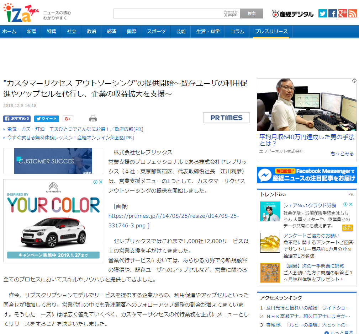359x334 pixels.
Task: Open the 国際 navigation tab
Action: tap(132, 31)
